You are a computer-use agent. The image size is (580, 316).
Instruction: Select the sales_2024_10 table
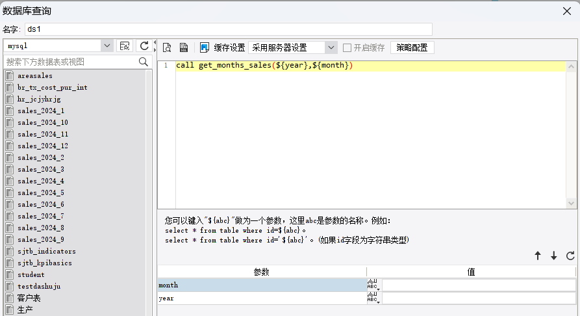(x=43, y=122)
